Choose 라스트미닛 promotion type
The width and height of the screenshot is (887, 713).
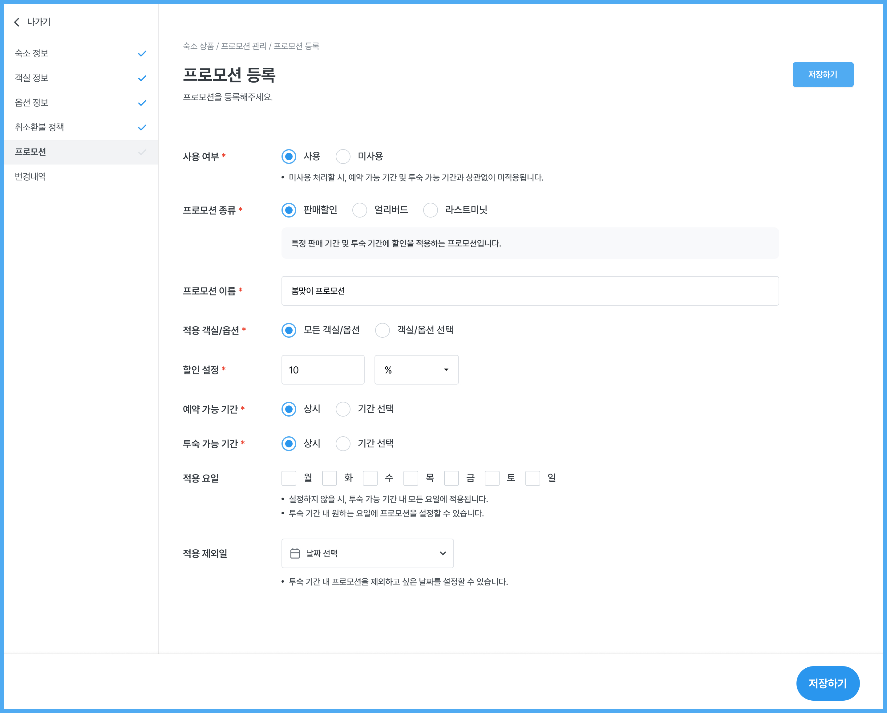click(430, 210)
